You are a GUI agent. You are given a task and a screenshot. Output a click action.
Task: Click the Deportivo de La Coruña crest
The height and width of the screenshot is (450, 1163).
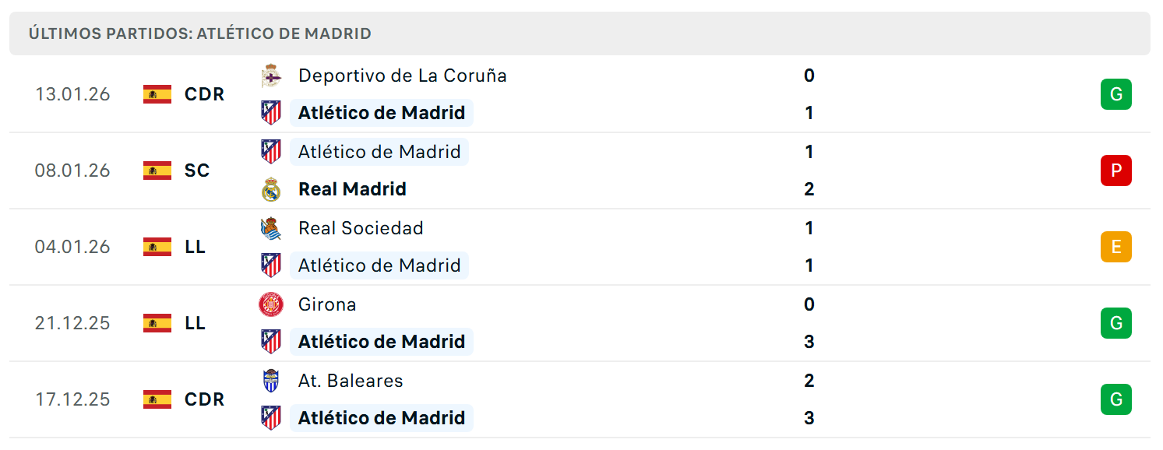click(x=270, y=76)
